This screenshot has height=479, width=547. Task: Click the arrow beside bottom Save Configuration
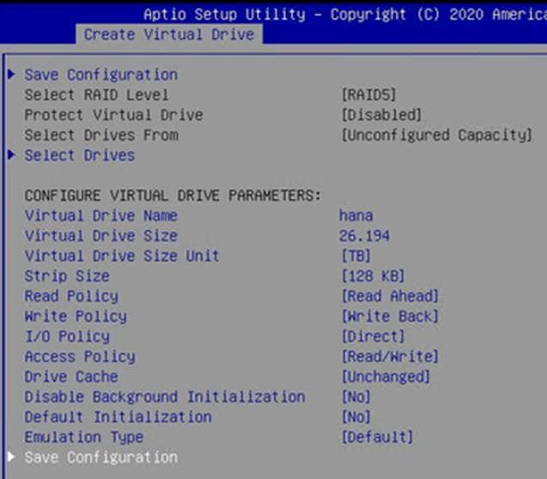10,458
